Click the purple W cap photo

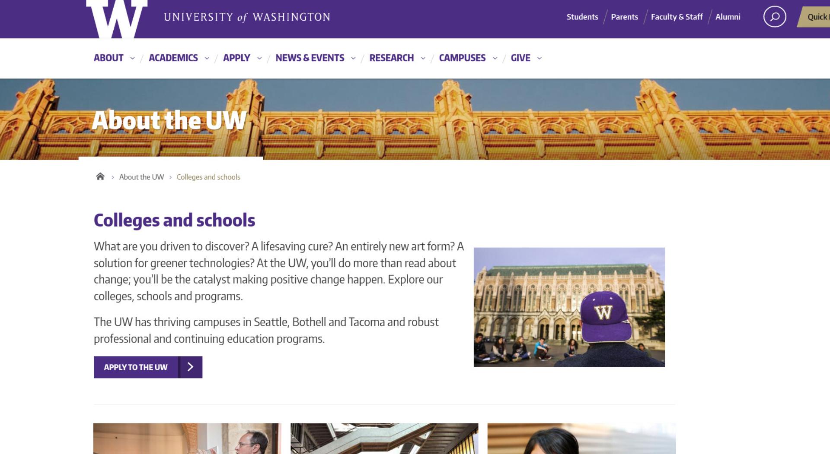pyautogui.click(x=569, y=307)
